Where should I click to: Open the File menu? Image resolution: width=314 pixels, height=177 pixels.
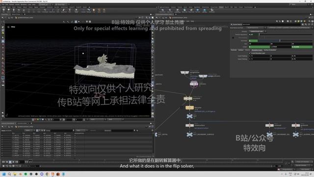click(x=3, y=4)
